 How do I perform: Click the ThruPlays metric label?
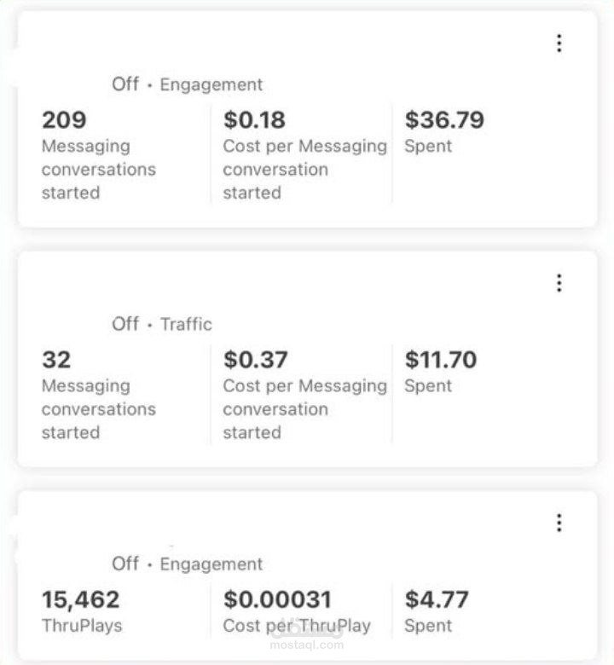82,626
